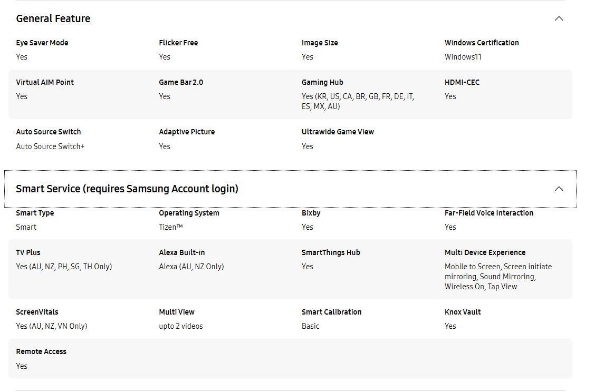Select the Bixby label

point(311,213)
